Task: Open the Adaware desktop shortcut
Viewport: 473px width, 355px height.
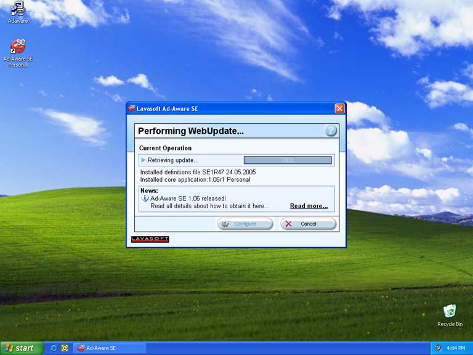Action: click(18, 9)
